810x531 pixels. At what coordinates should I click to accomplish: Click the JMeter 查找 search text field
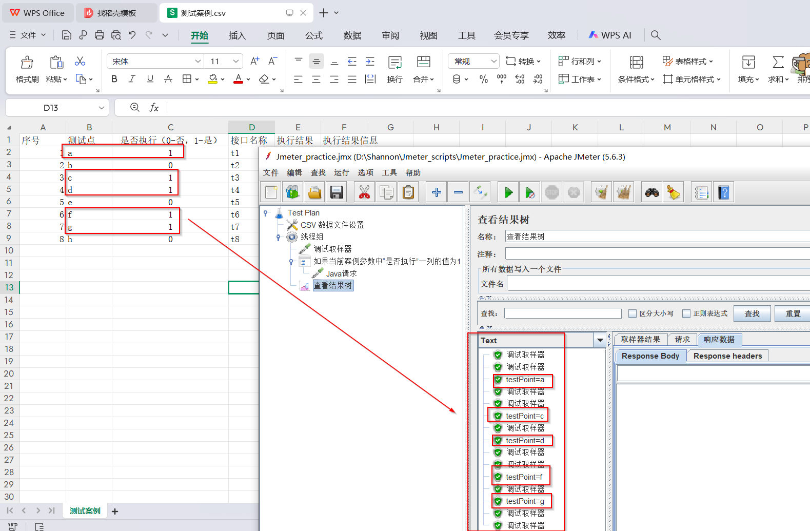click(x=563, y=313)
